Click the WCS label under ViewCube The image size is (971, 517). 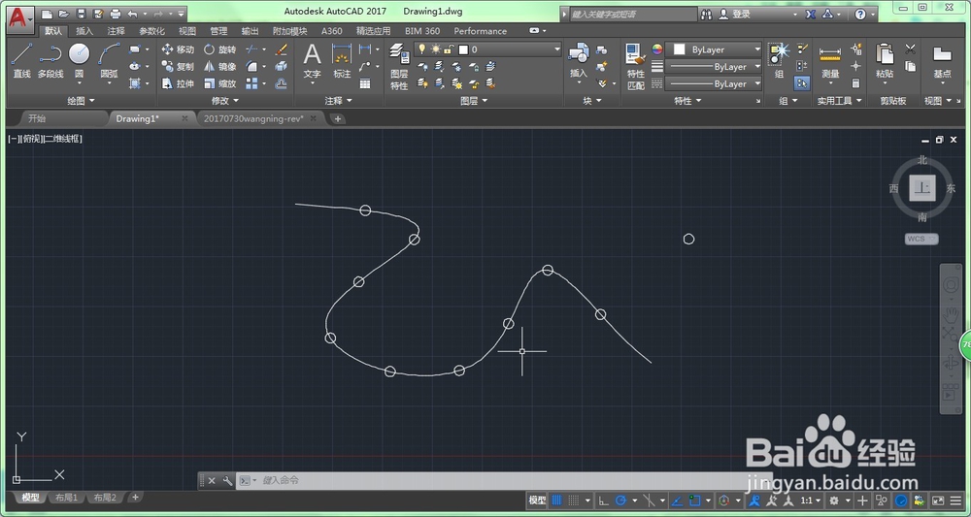pyautogui.click(x=921, y=239)
